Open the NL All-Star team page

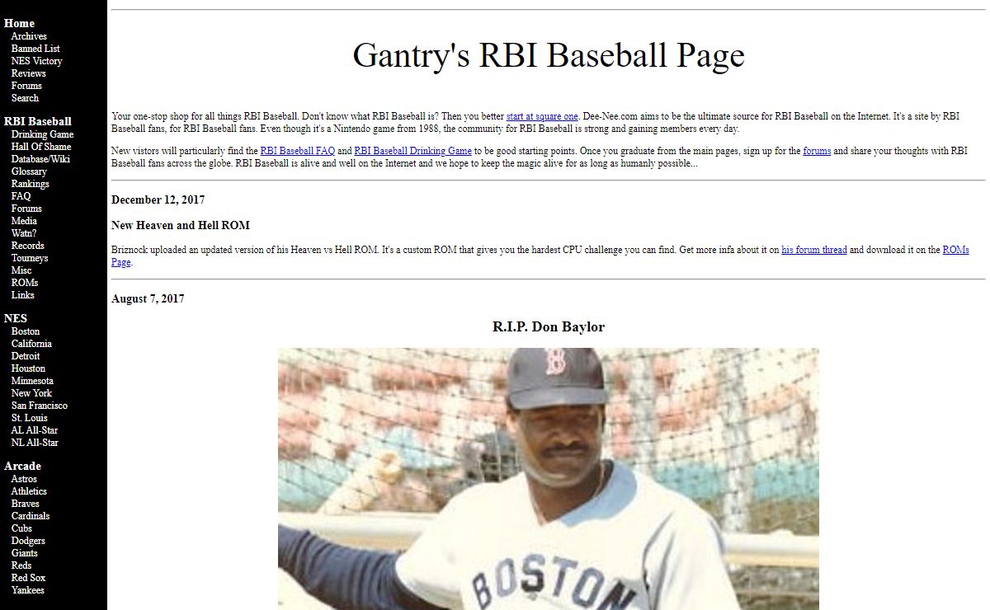tap(35, 443)
